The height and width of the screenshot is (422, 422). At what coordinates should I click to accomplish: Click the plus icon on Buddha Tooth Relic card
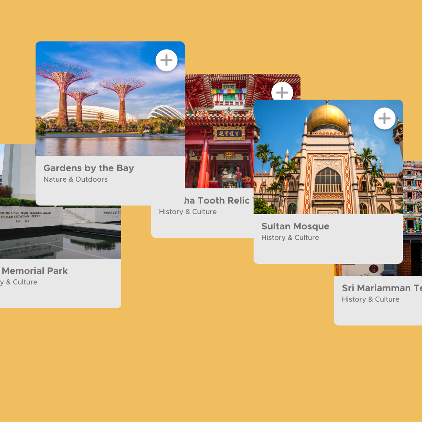282,92
